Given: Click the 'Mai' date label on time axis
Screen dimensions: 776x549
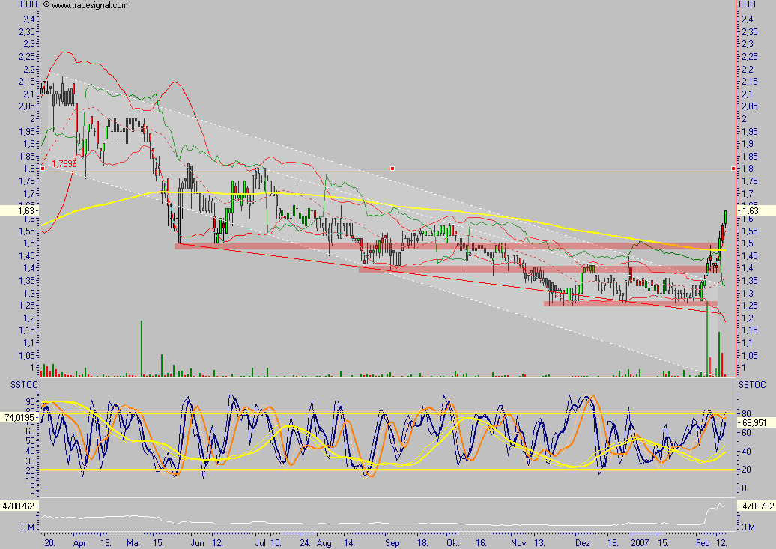Looking at the screenshot, I should click(x=133, y=542).
